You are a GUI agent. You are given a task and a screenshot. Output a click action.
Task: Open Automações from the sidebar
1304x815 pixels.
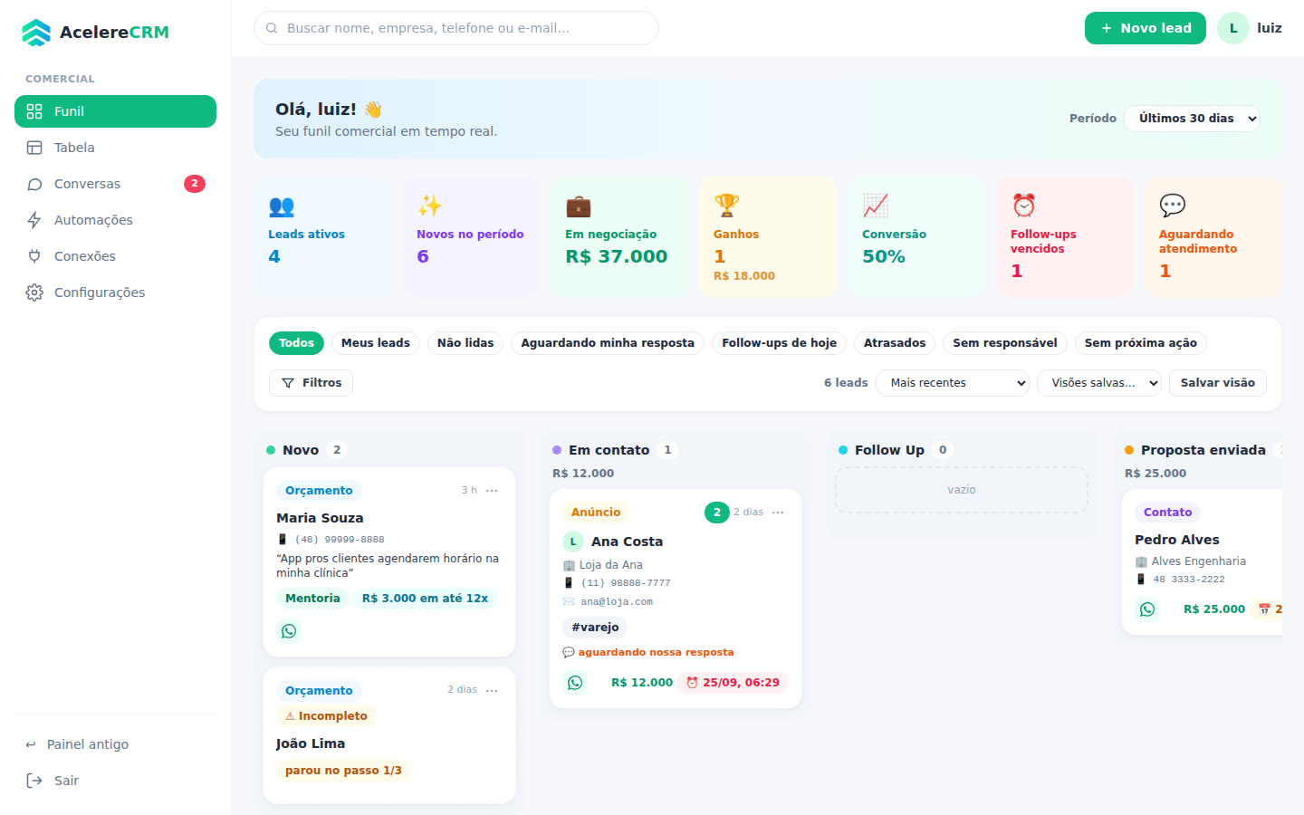coord(115,220)
